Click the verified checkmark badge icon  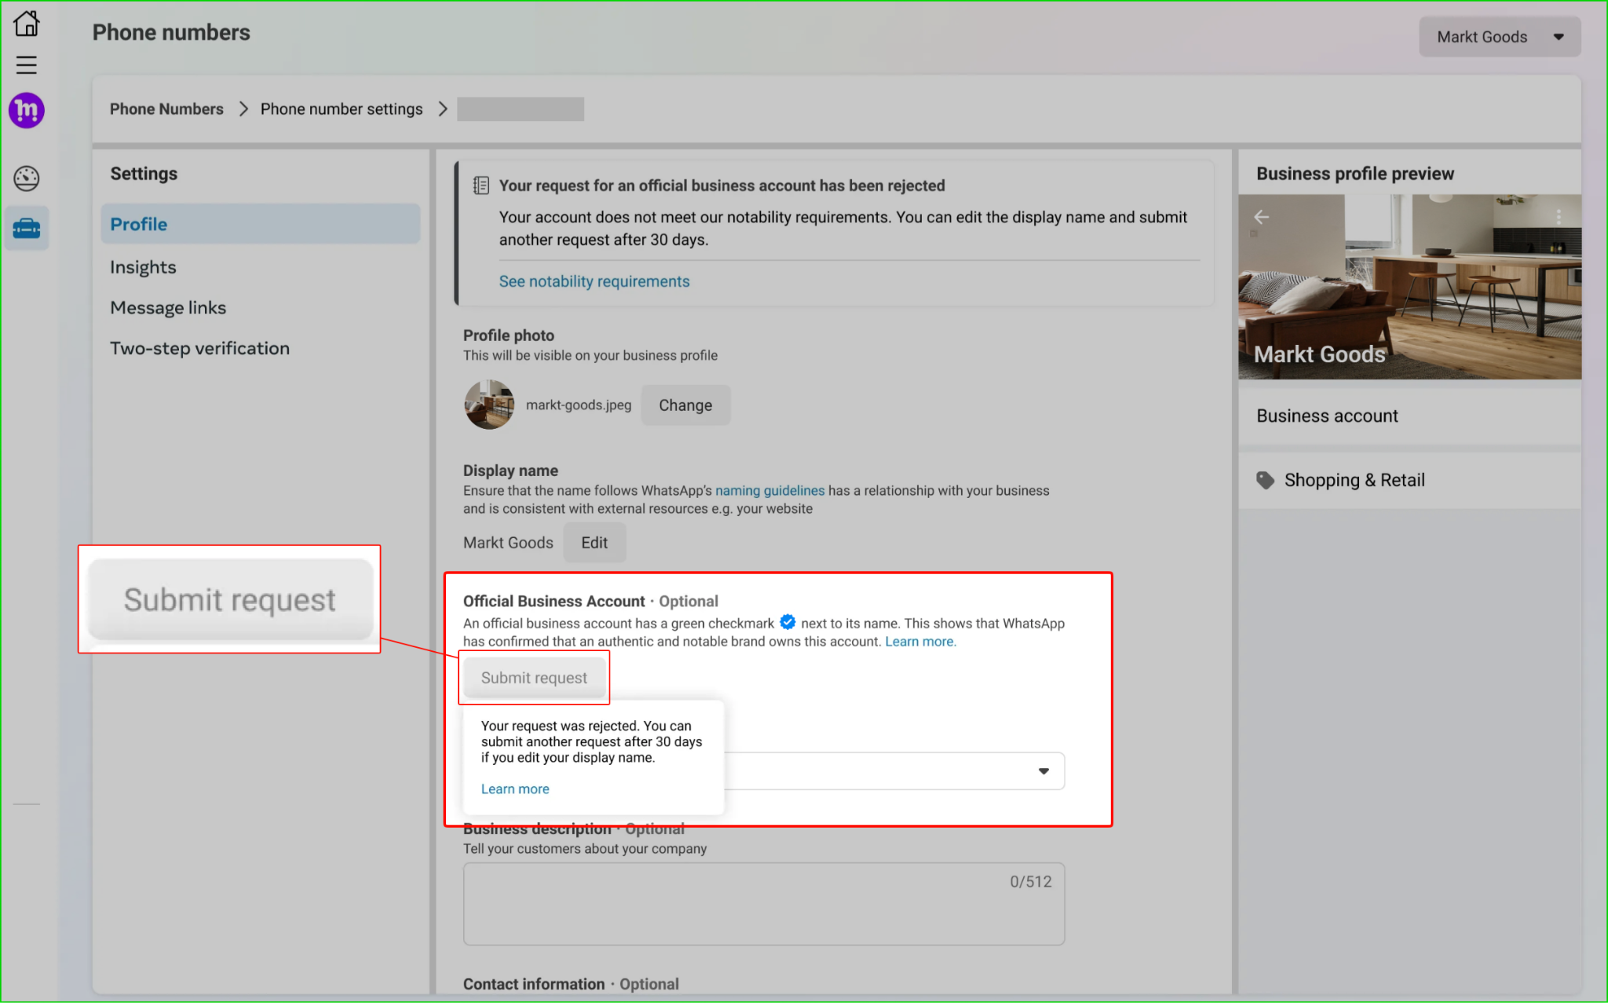coord(788,622)
